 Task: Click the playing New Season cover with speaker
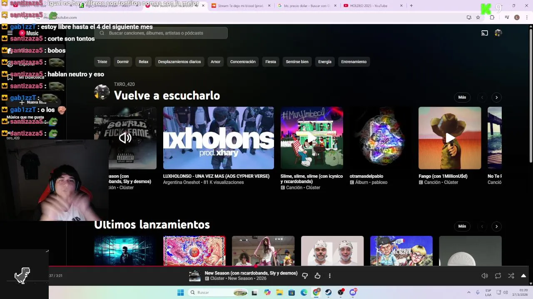[x=125, y=138]
